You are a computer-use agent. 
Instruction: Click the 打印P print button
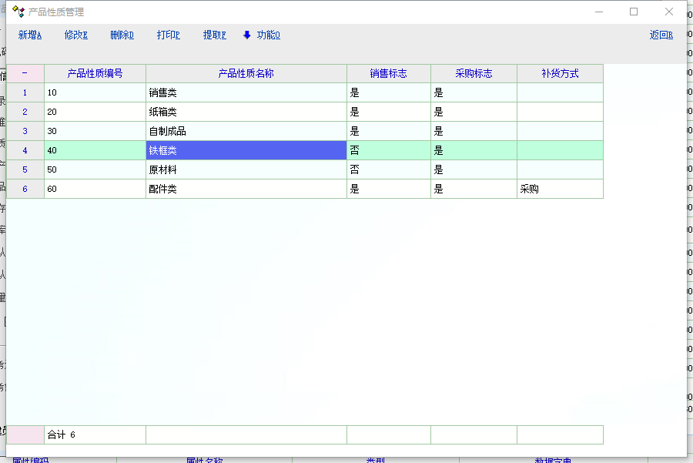point(169,35)
